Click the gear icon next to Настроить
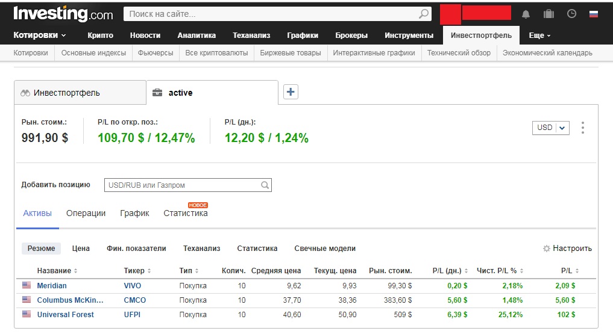This screenshot has height=334, width=613. pos(547,249)
